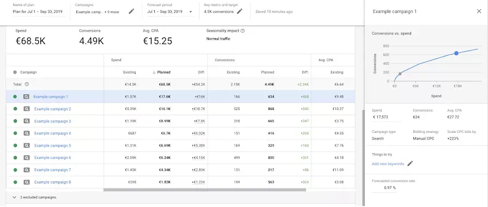Click search-type icon of Example campaign 6
The image size is (488, 207).
pos(27,157)
